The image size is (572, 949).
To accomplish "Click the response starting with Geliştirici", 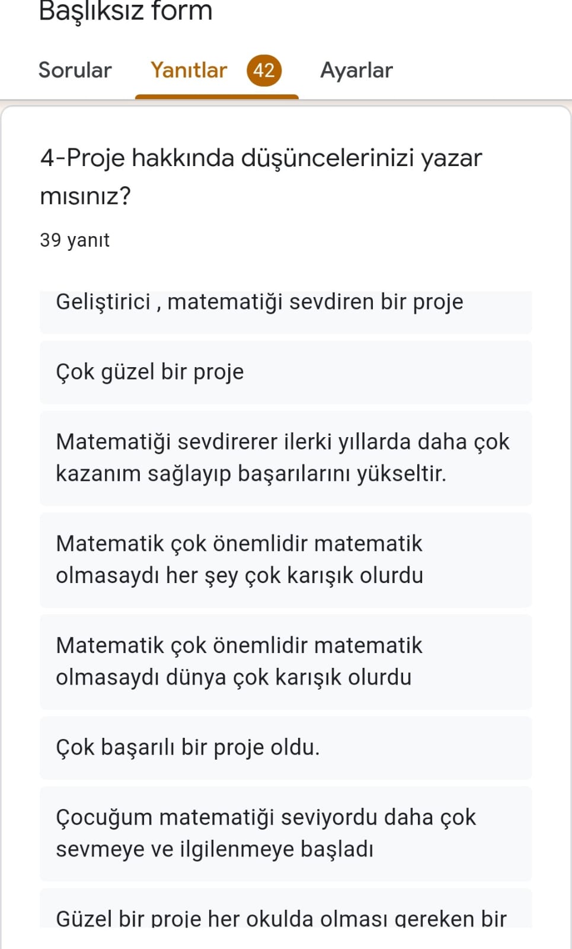I will click(x=259, y=301).
